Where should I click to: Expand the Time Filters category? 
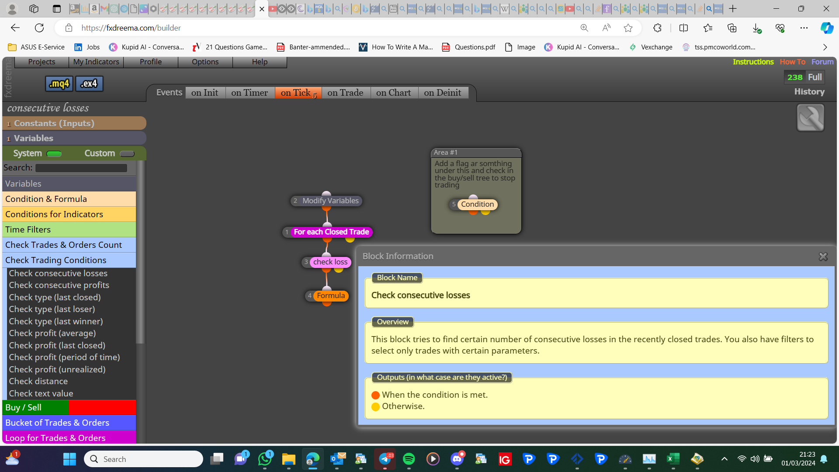pyautogui.click(x=69, y=229)
